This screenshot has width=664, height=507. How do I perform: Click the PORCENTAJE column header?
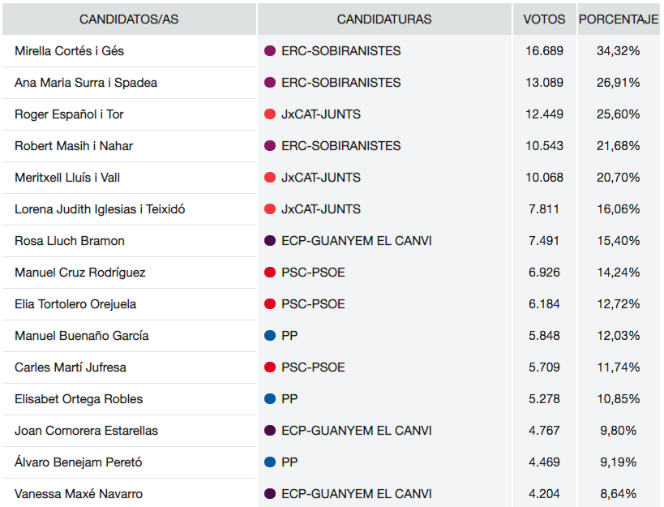pos(619,19)
